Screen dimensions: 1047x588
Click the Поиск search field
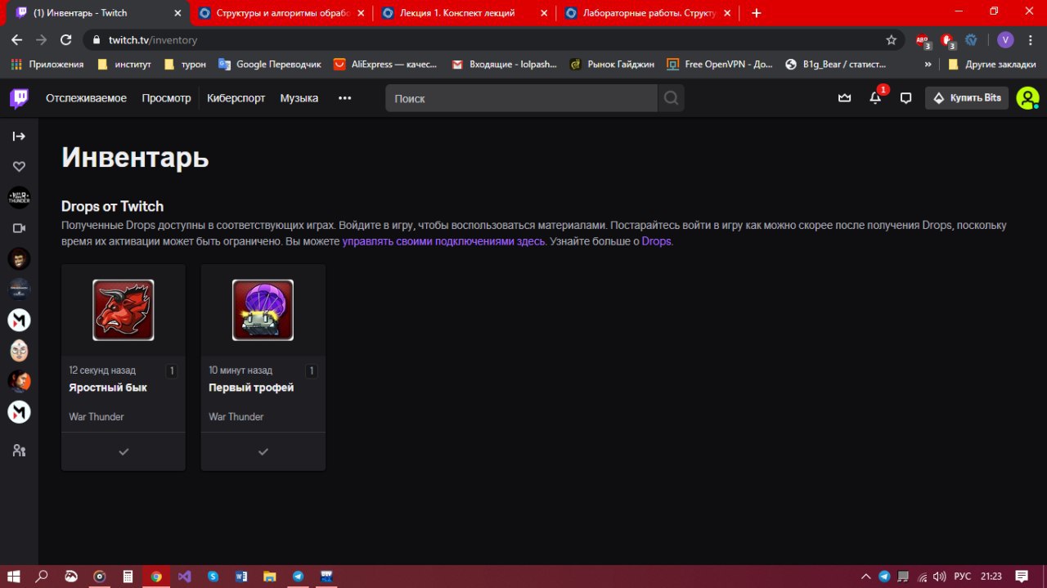click(521, 98)
